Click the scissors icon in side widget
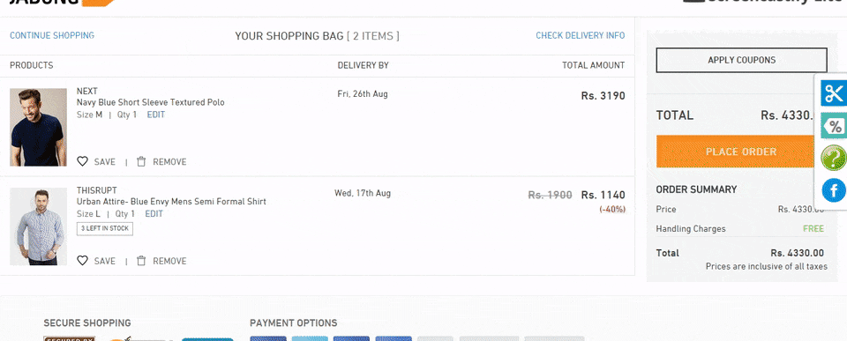This screenshot has height=341, width=847. [x=834, y=93]
